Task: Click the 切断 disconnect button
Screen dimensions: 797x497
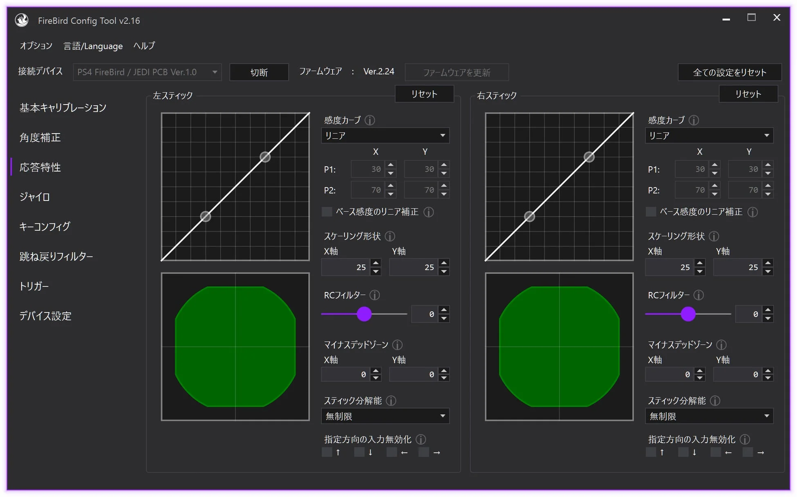Action: (259, 72)
